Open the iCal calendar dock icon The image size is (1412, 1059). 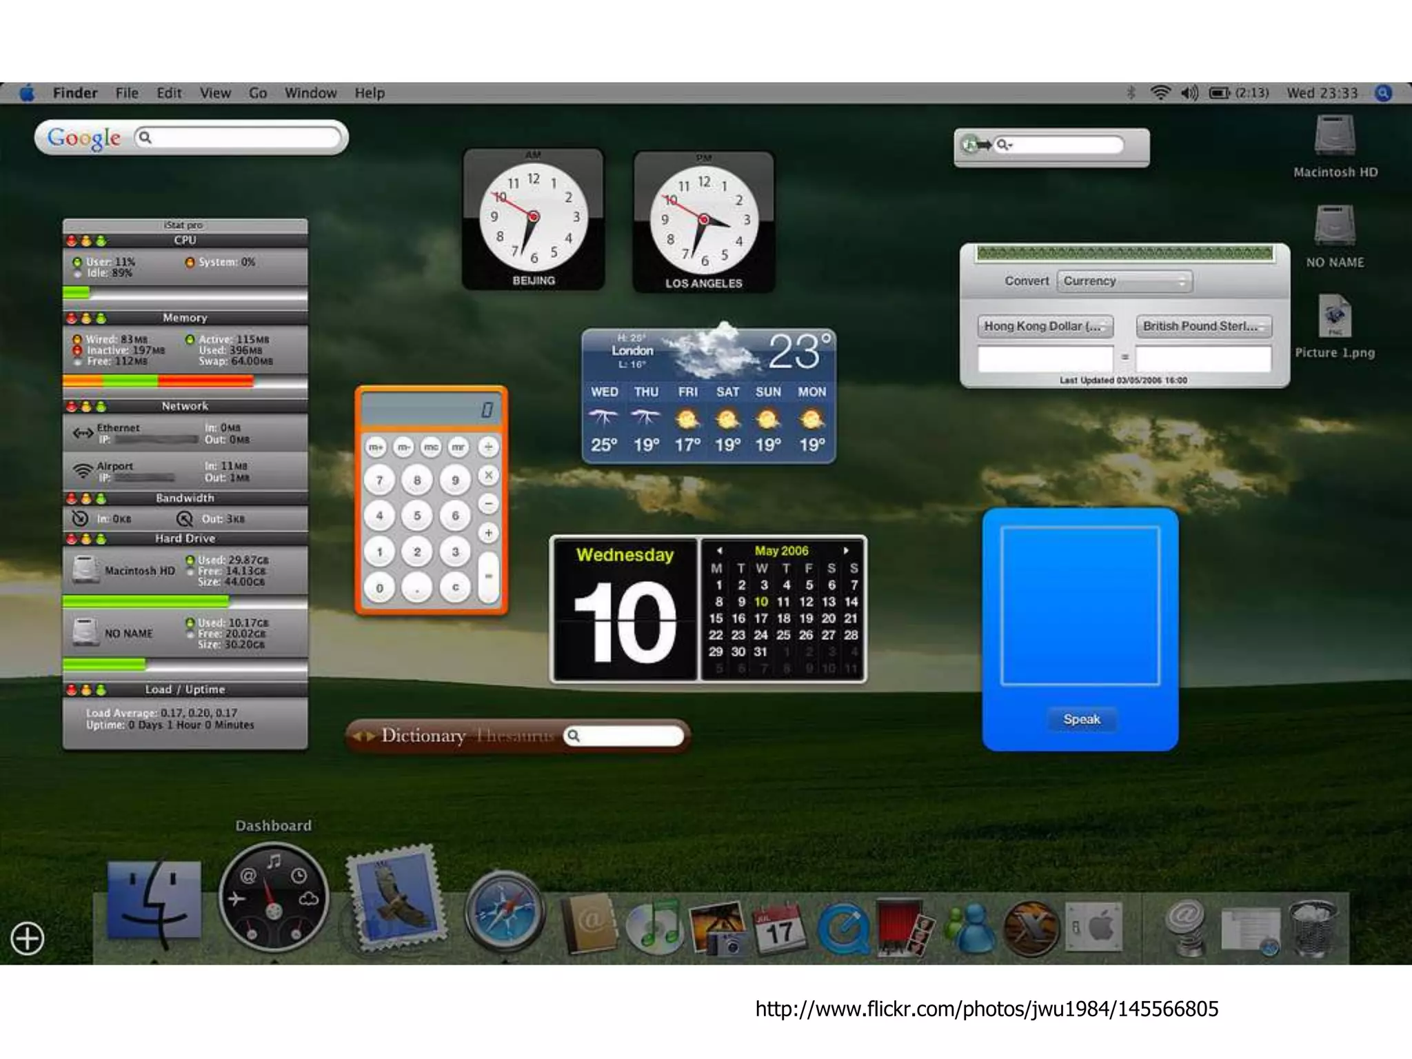779,926
